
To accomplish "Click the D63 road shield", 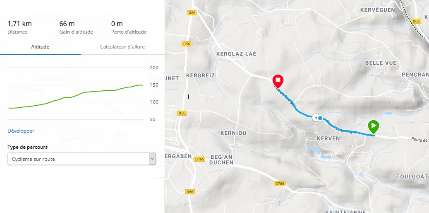I will tap(416, 21).
